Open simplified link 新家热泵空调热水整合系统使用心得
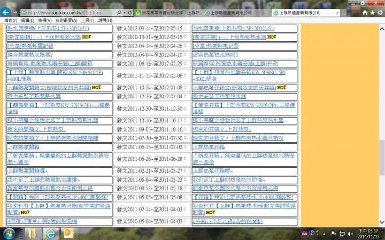385x240 pixels. pyautogui.click(x=235, y=189)
